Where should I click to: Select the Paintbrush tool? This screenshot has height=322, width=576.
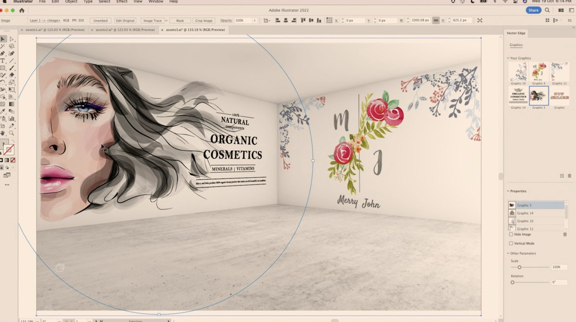pyautogui.click(x=12, y=68)
